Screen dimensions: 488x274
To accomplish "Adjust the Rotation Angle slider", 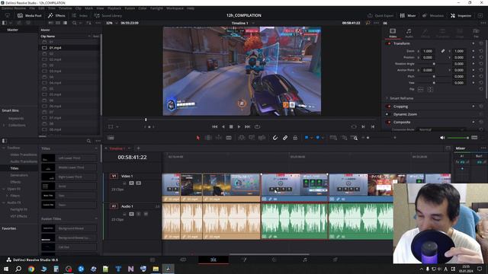I will tap(434, 64).
